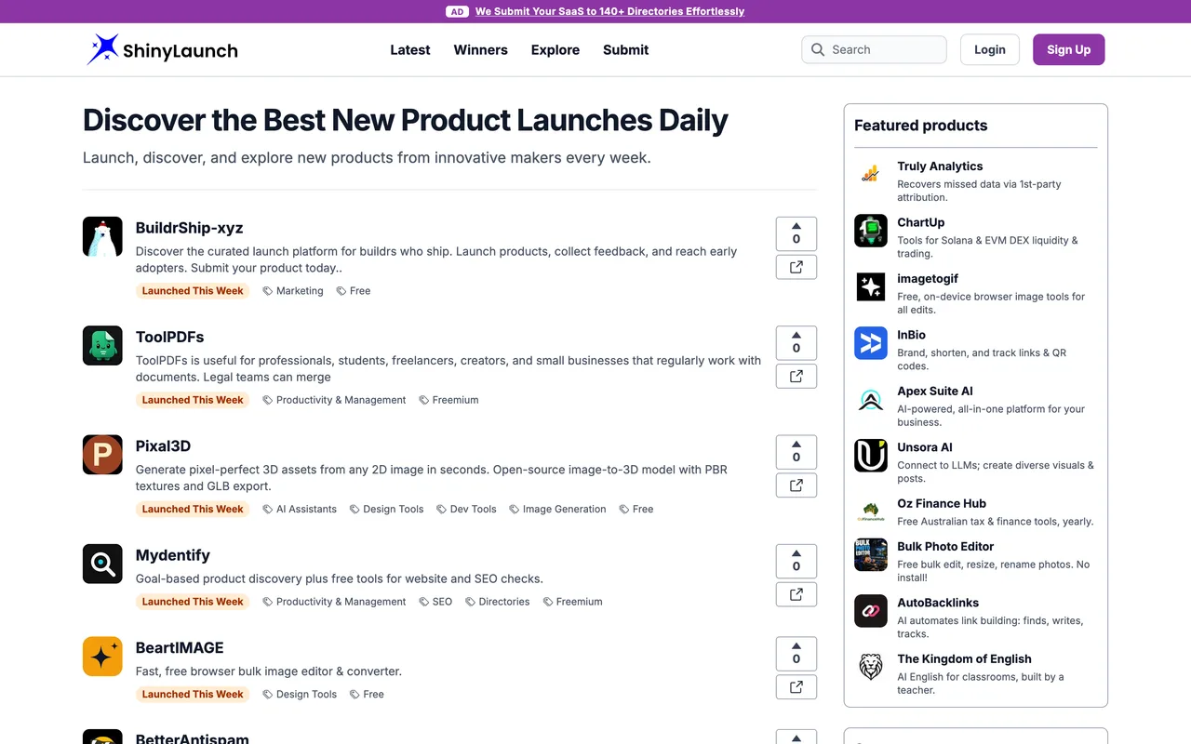Open the Pixal3D title link
The height and width of the screenshot is (744, 1191).
163,446
